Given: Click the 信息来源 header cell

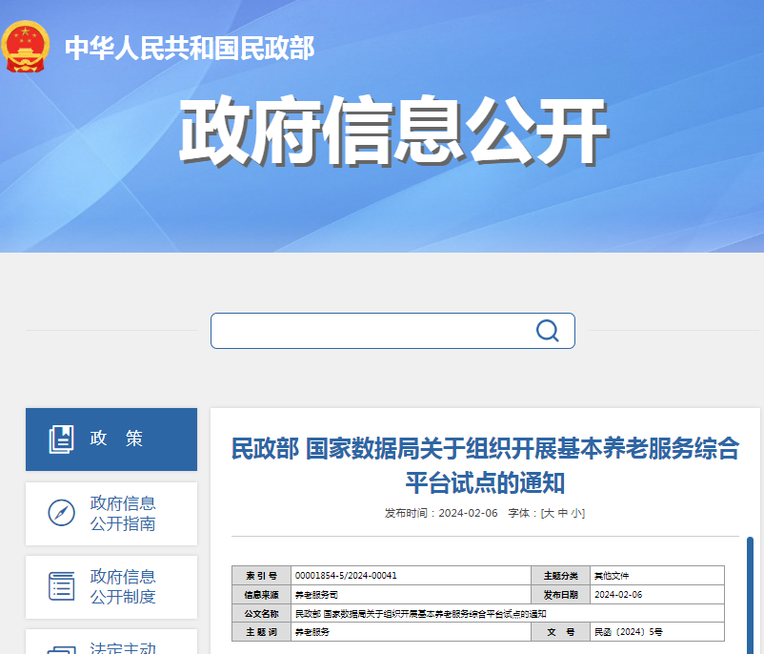Looking at the screenshot, I should click(x=262, y=595).
